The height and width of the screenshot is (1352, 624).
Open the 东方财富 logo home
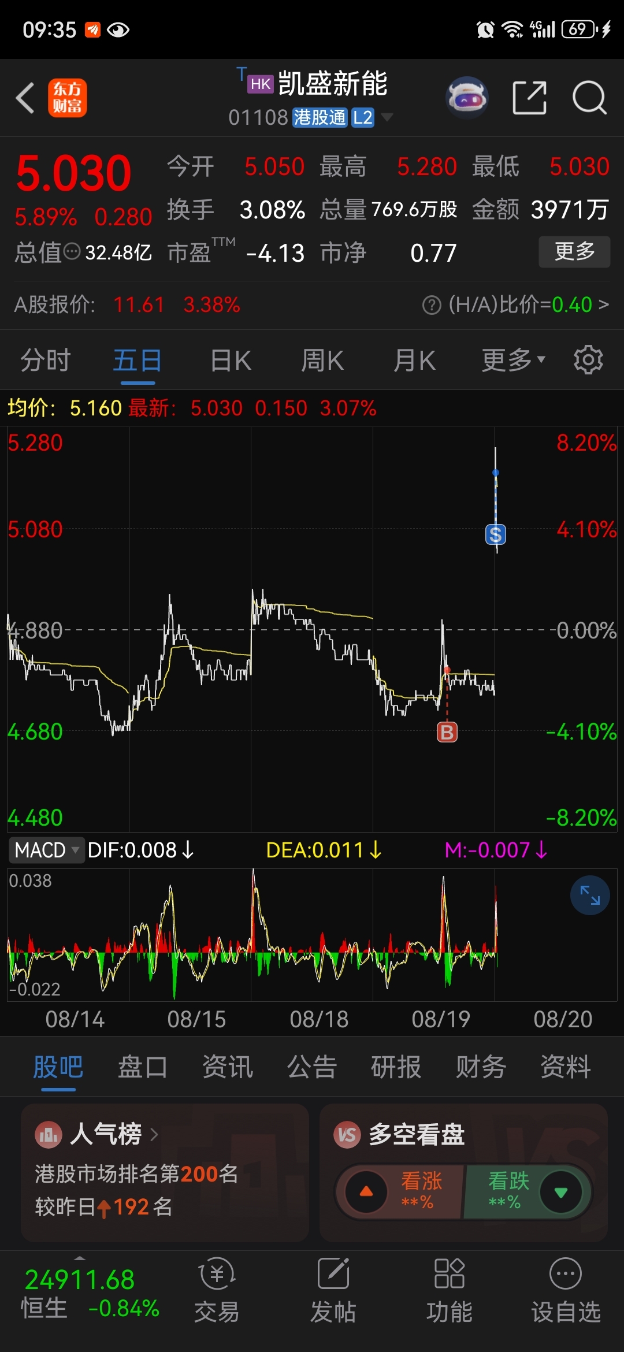click(67, 98)
